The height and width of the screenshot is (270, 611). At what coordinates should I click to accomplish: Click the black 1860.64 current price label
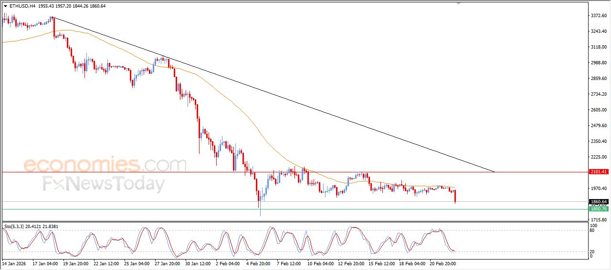[x=598, y=201]
